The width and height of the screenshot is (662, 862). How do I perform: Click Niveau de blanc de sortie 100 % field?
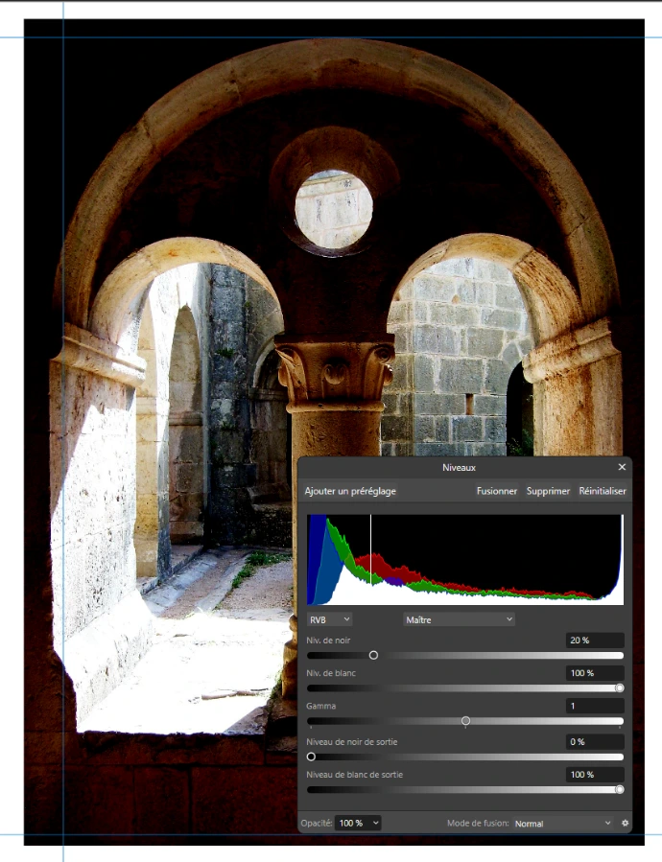click(x=595, y=775)
